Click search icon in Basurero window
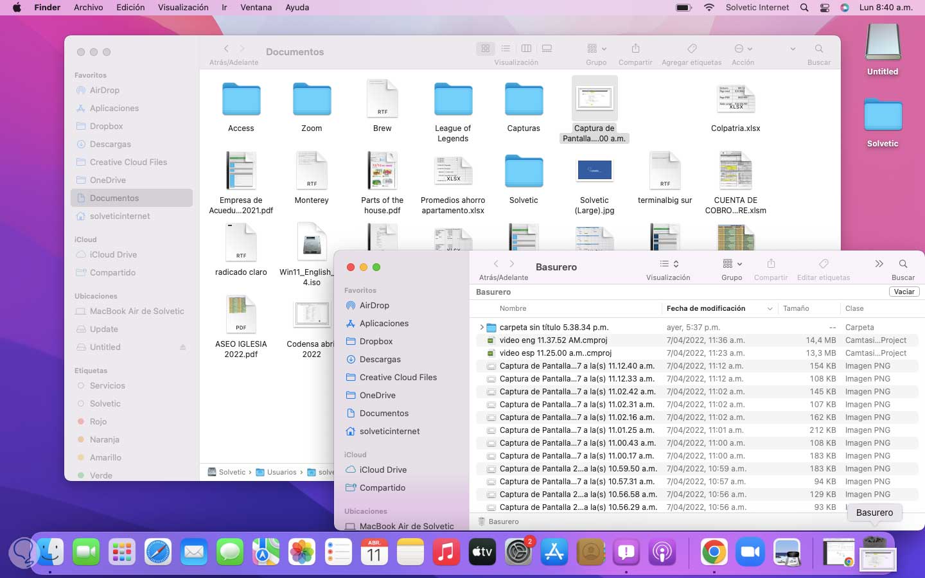The width and height of the screenshot is (925, 578). pos(903,264)
